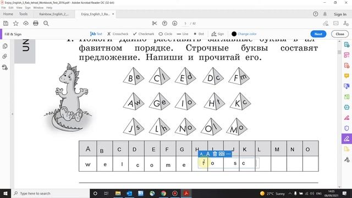Open the File menu

click(x=4, y=7)
